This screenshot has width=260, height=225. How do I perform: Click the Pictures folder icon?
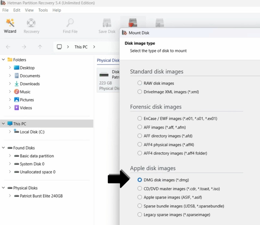pyautogui.click(x=16, y=100)
